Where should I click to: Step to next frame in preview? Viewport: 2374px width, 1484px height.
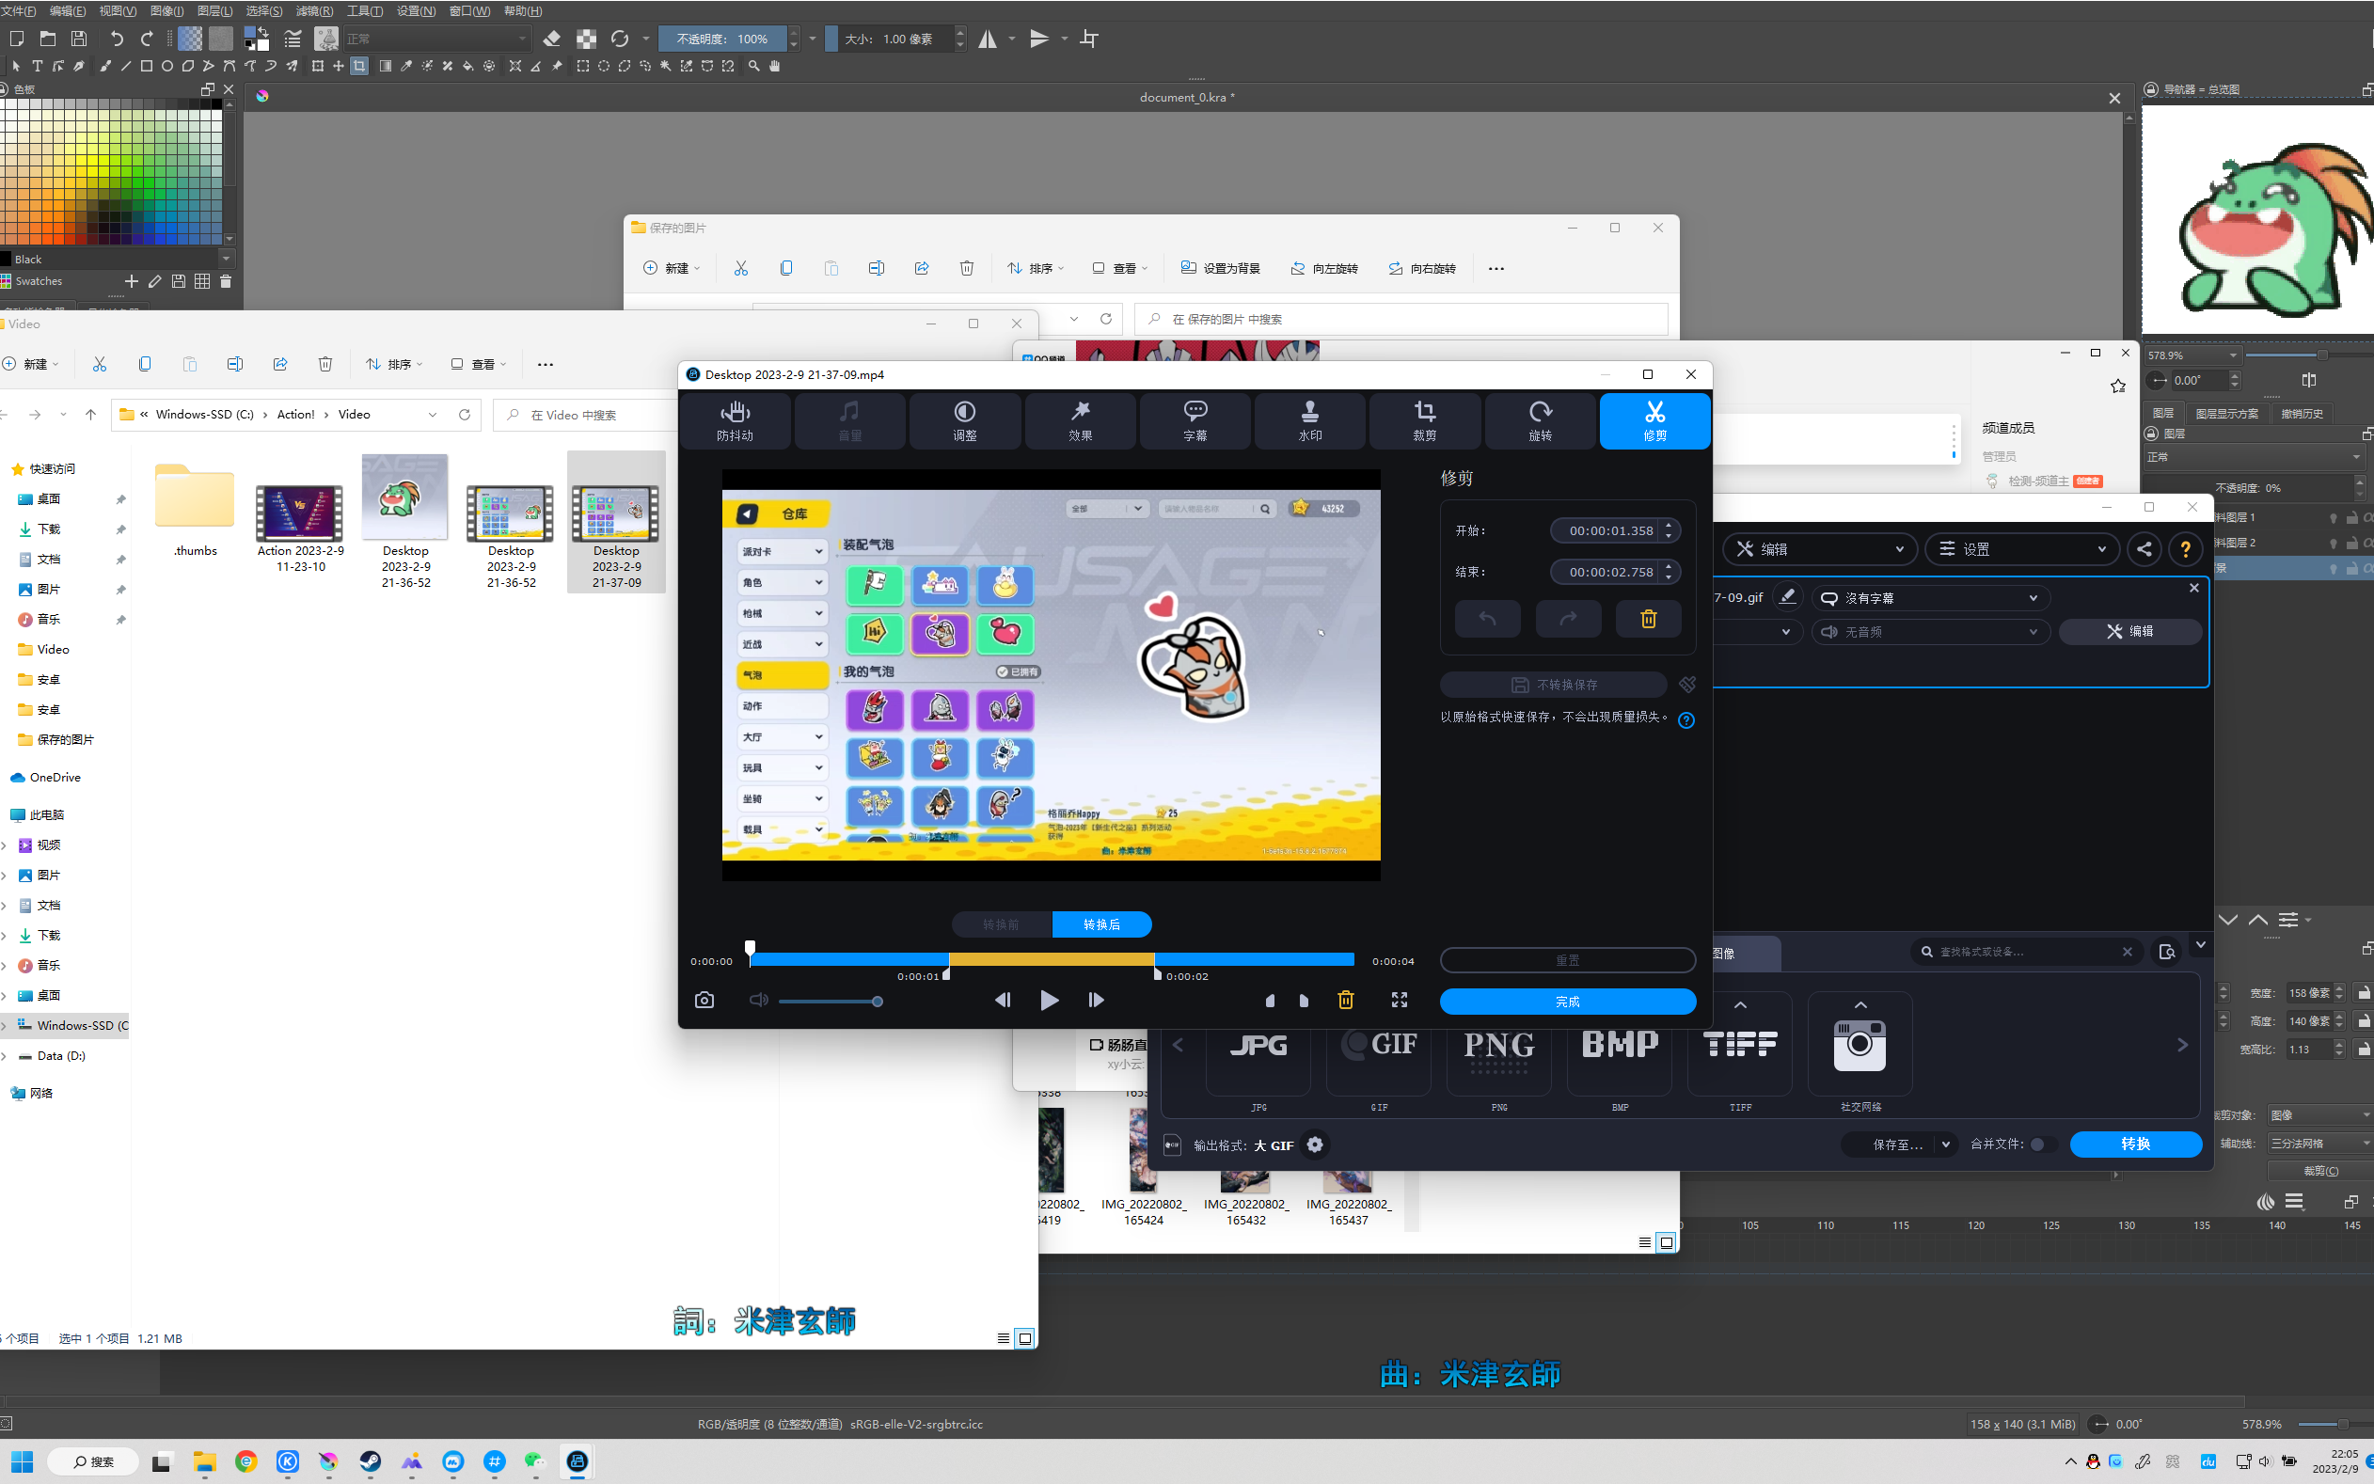(x=1096, y=1000)
